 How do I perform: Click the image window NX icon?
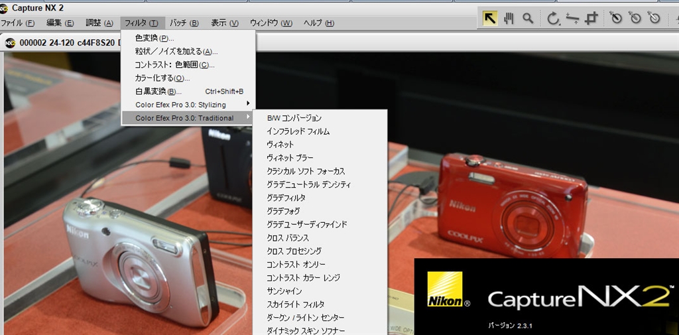11,43
